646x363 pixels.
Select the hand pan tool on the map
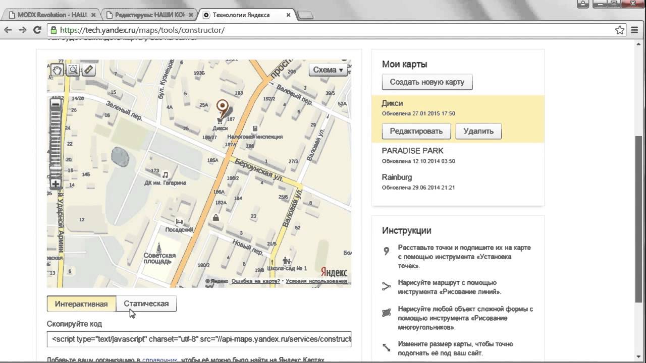57,70
